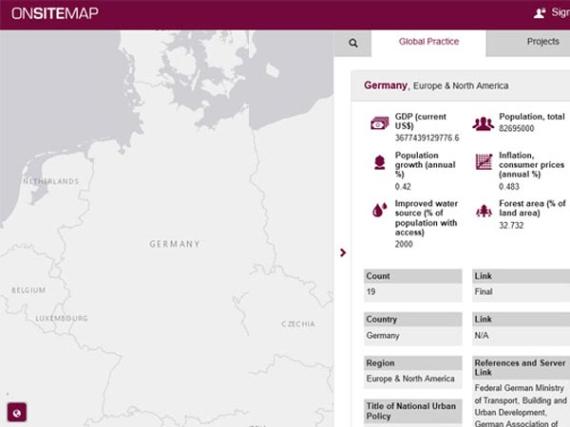Switch to the Global Practice tab
This screenshot has width=570, height=427.
pos(428,42)
